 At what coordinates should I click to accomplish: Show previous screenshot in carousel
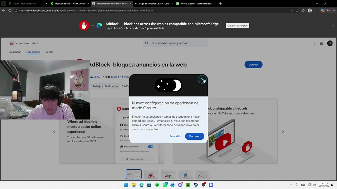point(54,131)
